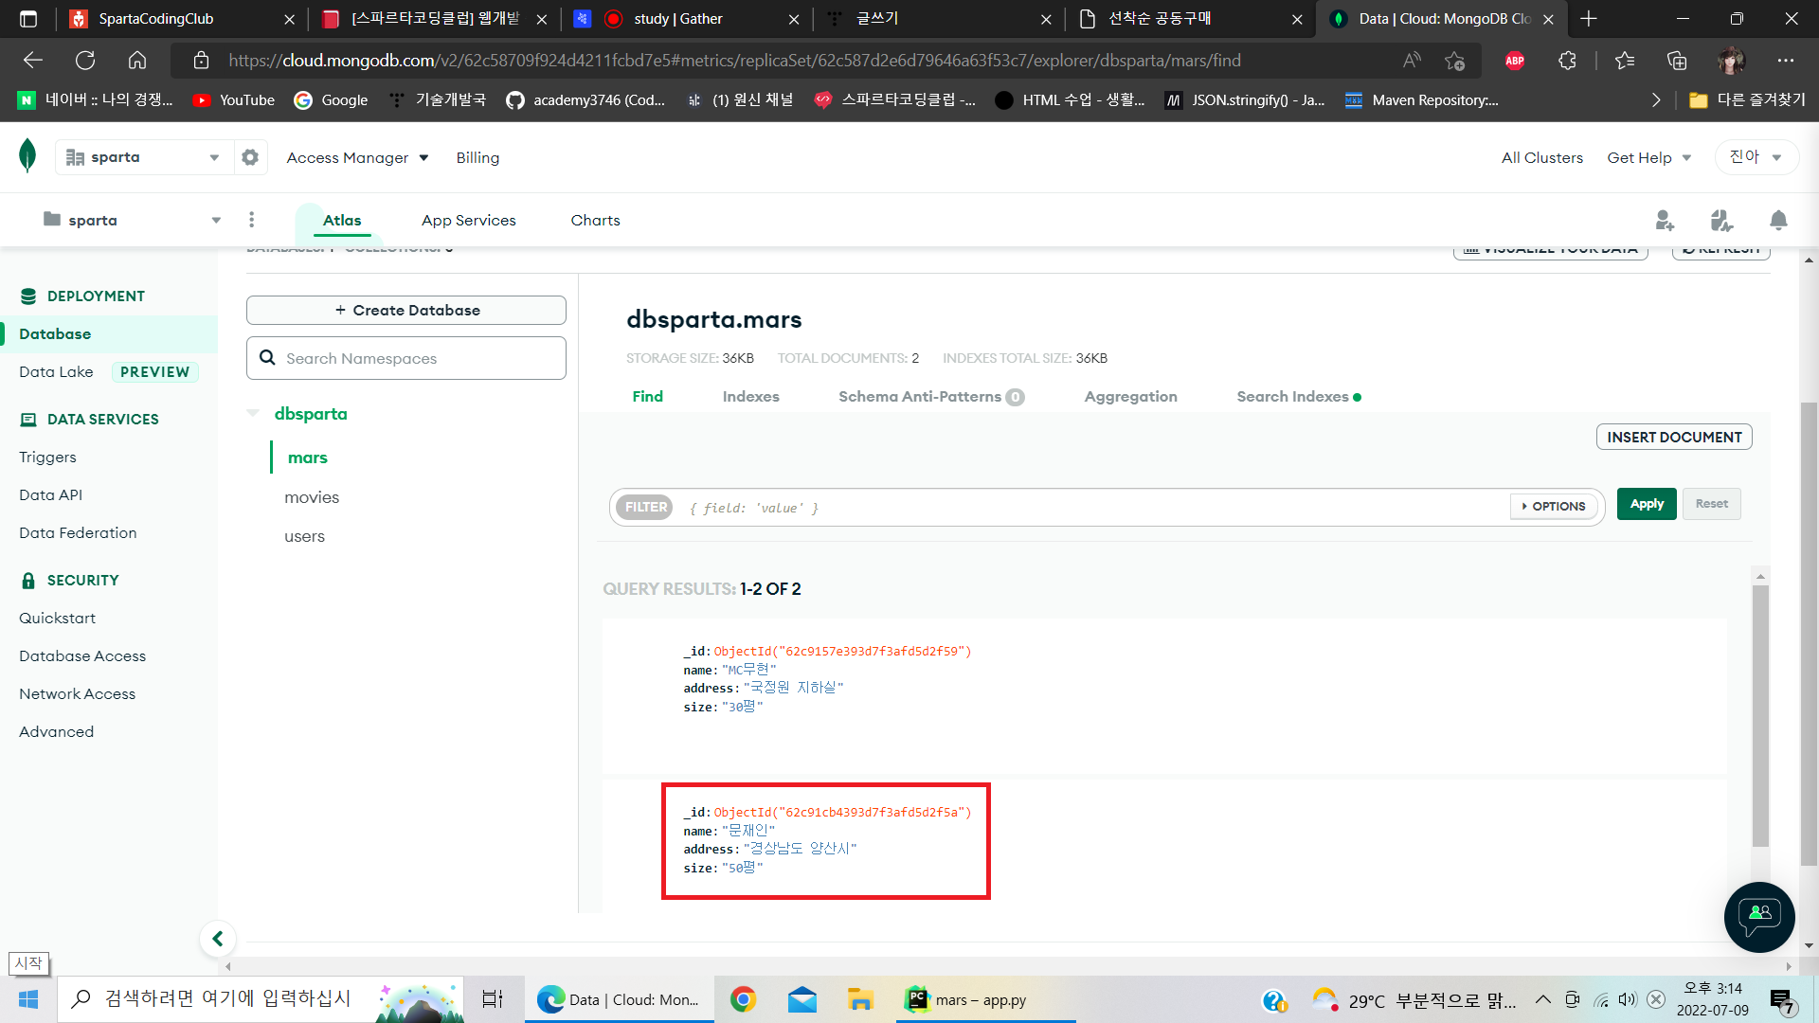Expand the Get Help menu

(x=1648, y=157)
